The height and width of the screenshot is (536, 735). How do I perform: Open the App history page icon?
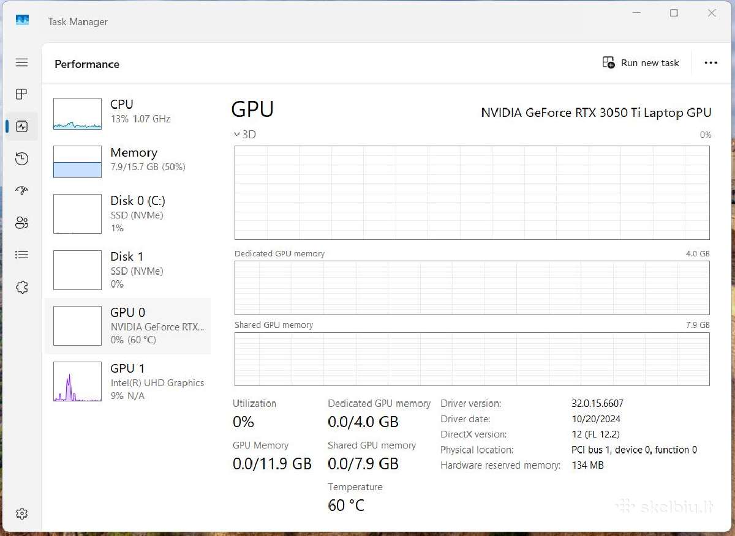(22, 159)
